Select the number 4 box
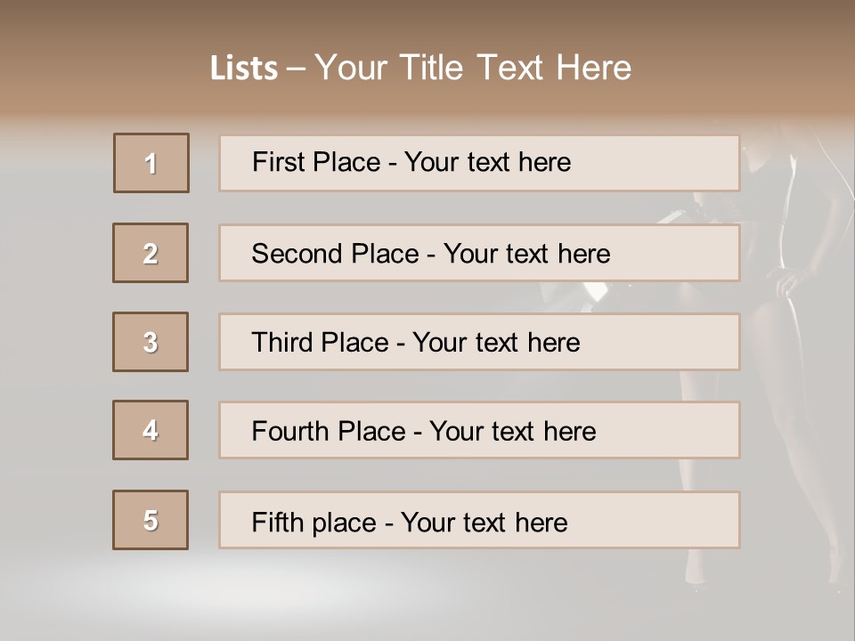The width and height of the screenshot is (855, 641). click(x=151, y=430)
